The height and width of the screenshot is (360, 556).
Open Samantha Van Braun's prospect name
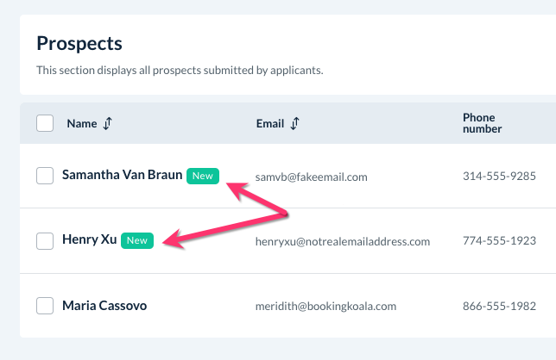pos(122,176)
